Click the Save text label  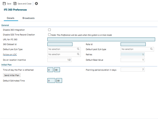pyautogui.click(x=9, y=4)
